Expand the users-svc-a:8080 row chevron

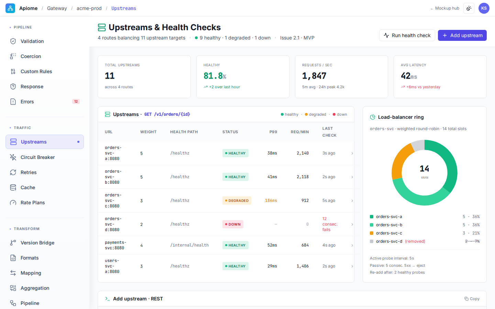pyautogui.click(x=352, y=266)
